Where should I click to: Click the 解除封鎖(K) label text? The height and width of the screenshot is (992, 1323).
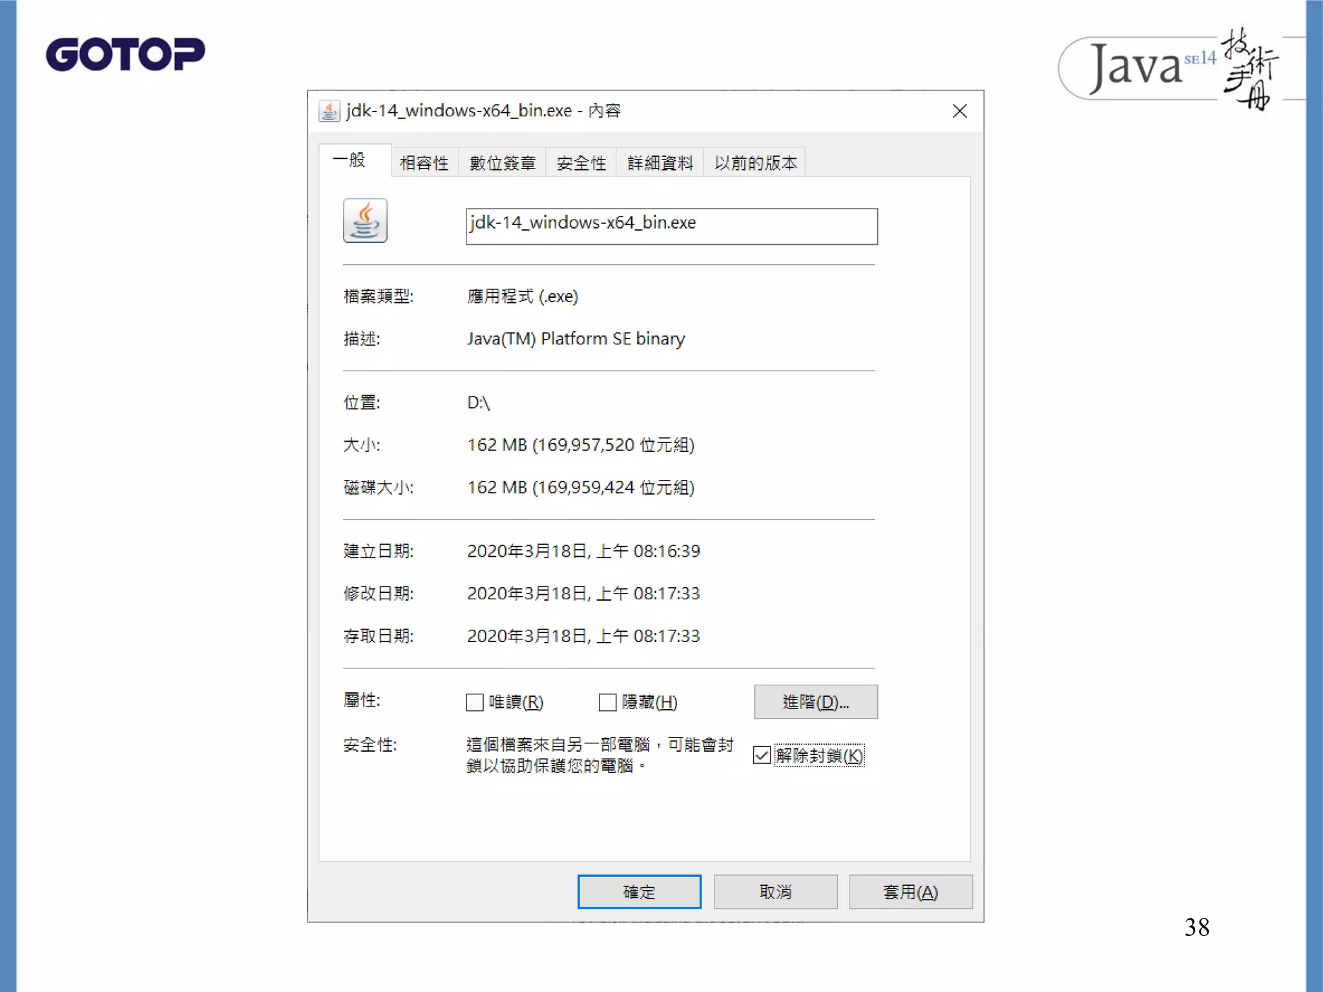pyautogui.click(x=819, y=755)
